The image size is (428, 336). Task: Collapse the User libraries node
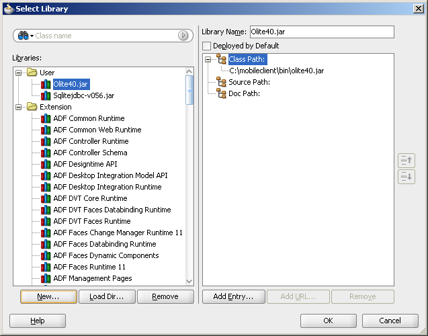[x=19, y=73]
